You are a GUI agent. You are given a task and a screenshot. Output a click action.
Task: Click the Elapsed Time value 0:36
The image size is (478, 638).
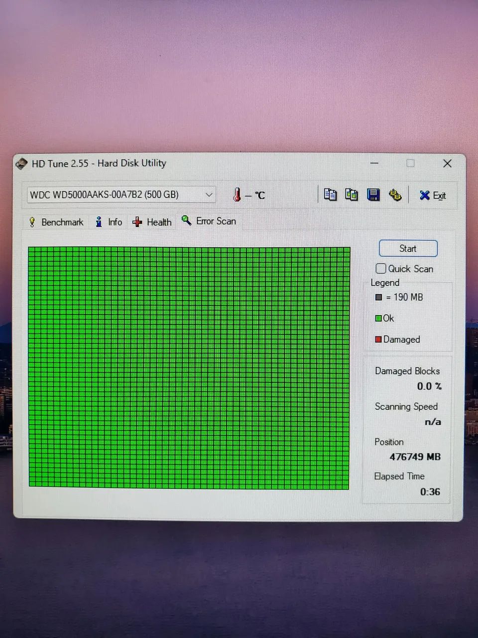pyautogui.click(x=430, y=492)
